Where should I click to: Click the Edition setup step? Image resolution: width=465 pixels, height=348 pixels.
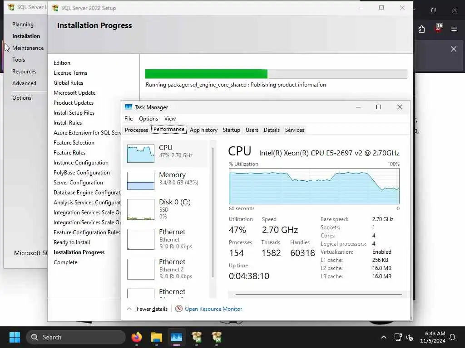62,63
